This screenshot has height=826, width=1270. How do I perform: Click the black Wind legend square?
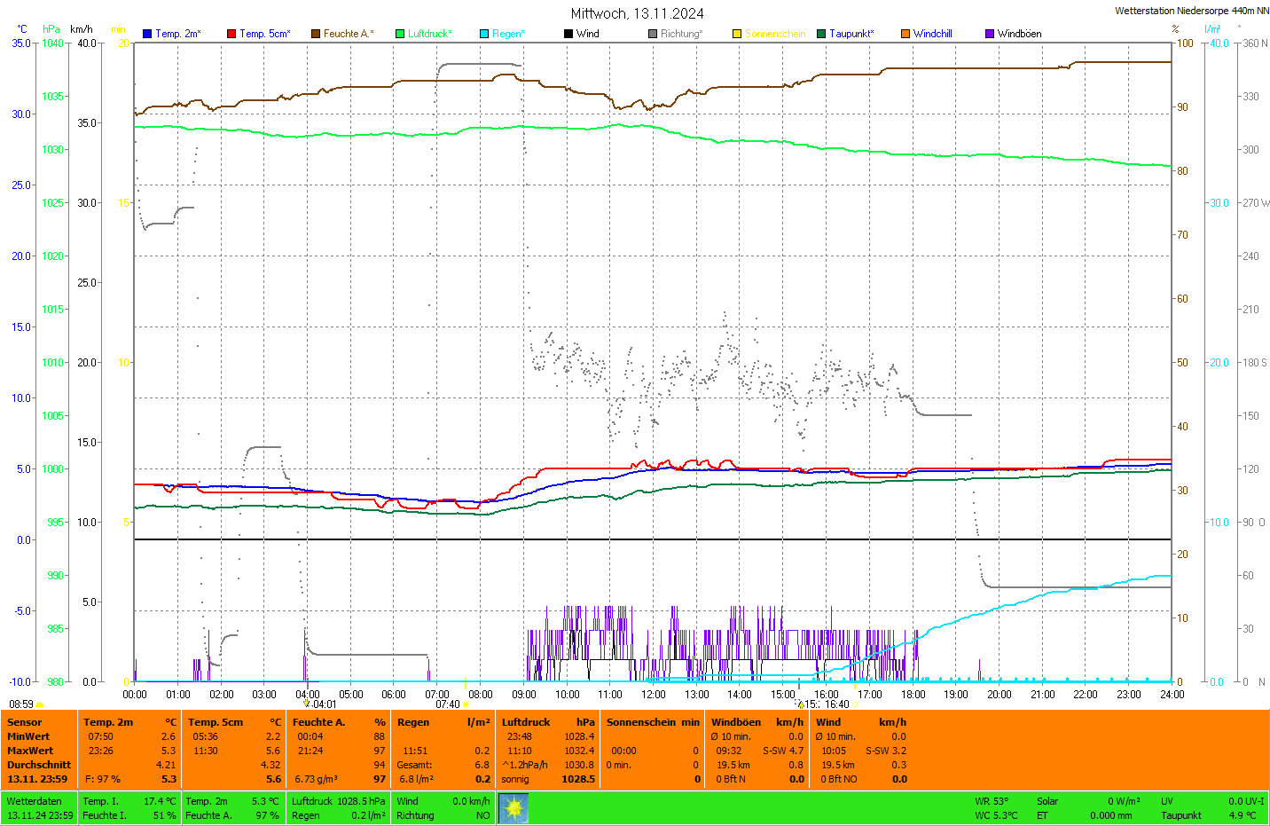568,34
